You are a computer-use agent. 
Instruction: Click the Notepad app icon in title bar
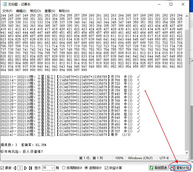[5, 4]
